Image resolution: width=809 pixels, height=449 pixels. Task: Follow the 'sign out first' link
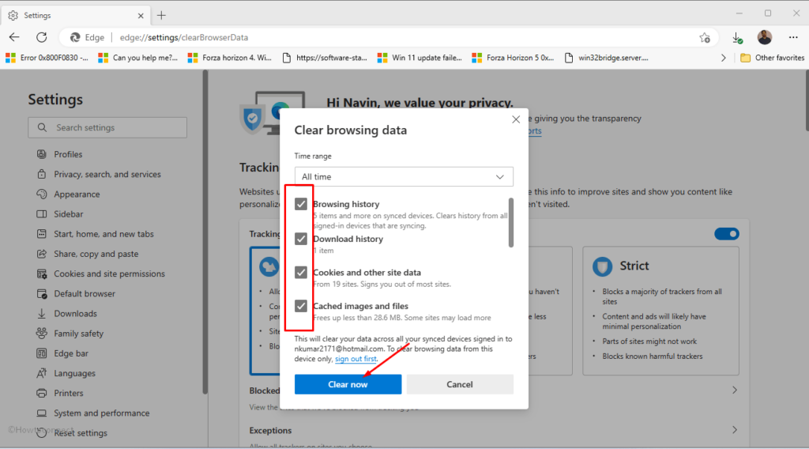tap(356, 359)
